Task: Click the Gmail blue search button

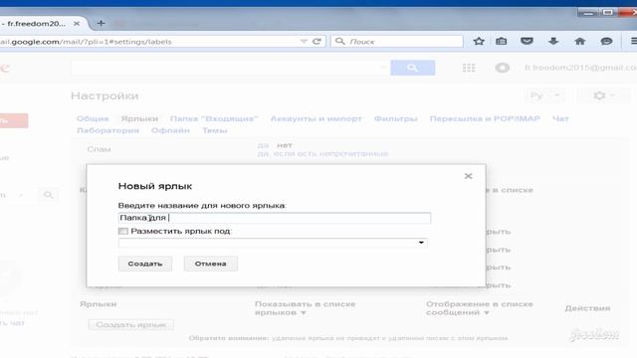Action: coord(413,68)
